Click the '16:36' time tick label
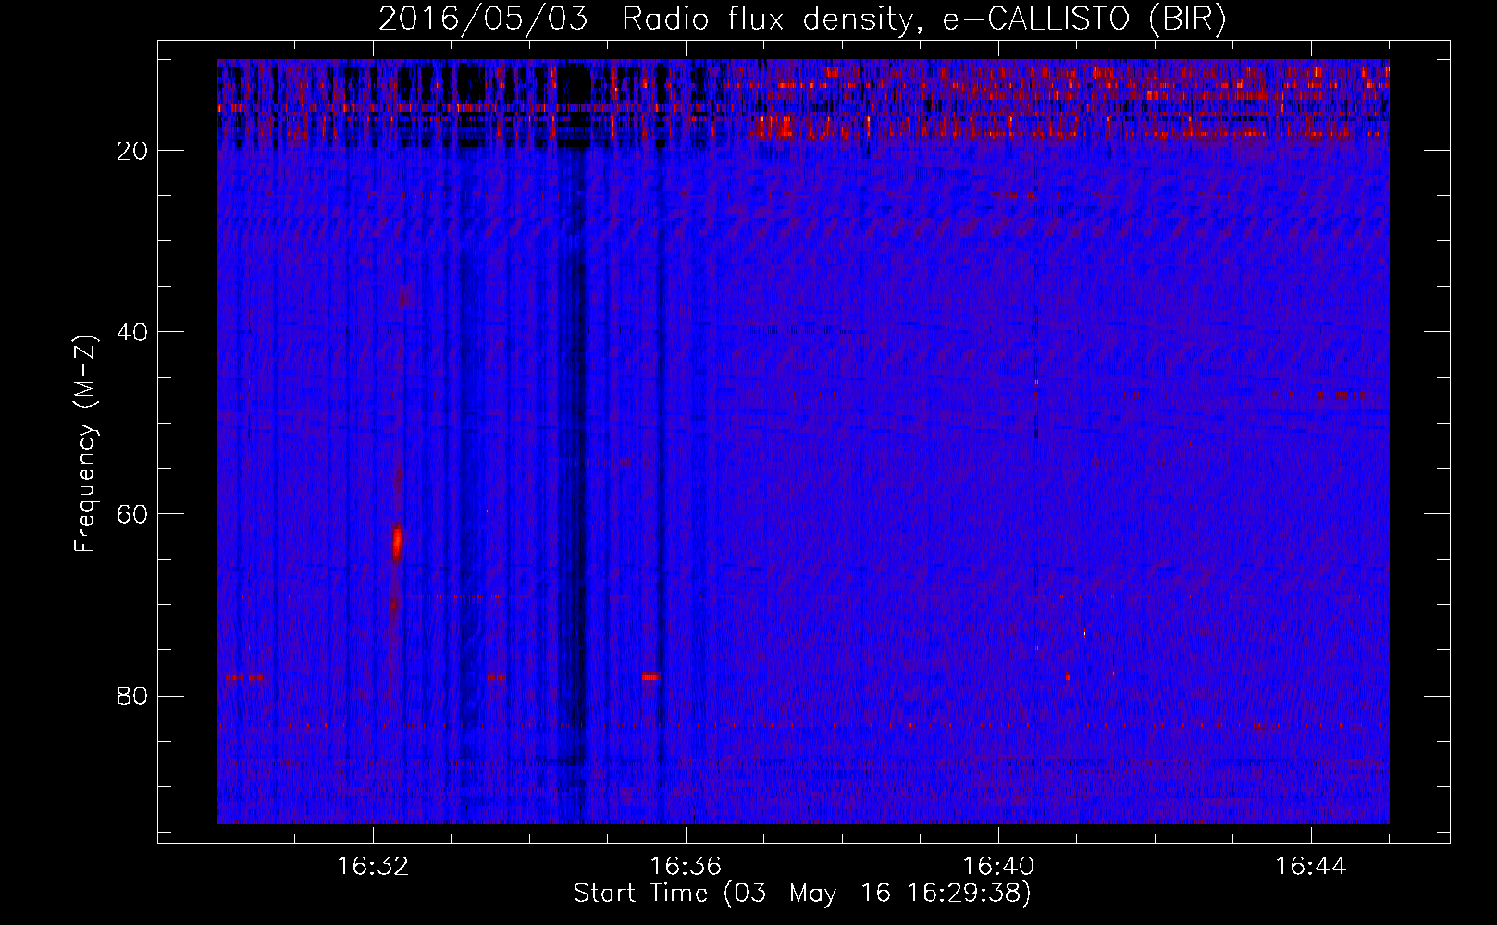This screenshot has width=1497, height=925. (x=686, y=867)
